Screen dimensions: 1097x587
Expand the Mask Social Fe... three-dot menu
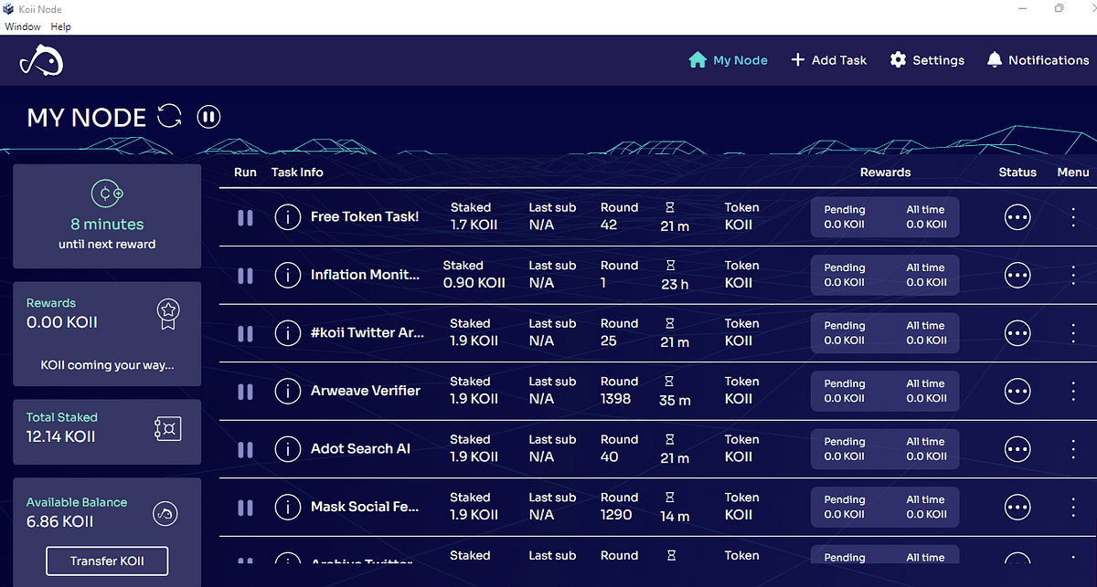click(x=1073, y=507)
